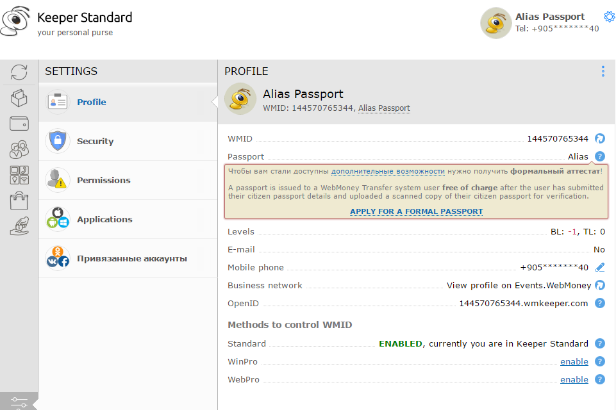Enable the WebPro control method
The image size is (616, 410).
click(574, 380)
